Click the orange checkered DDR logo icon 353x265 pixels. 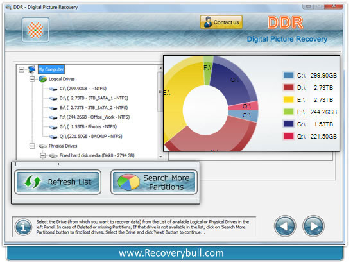tap(35, 30)
